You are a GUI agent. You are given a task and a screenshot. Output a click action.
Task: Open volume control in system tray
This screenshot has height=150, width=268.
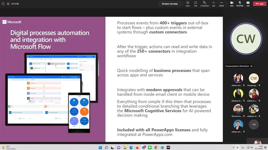[x=251, y=147]
